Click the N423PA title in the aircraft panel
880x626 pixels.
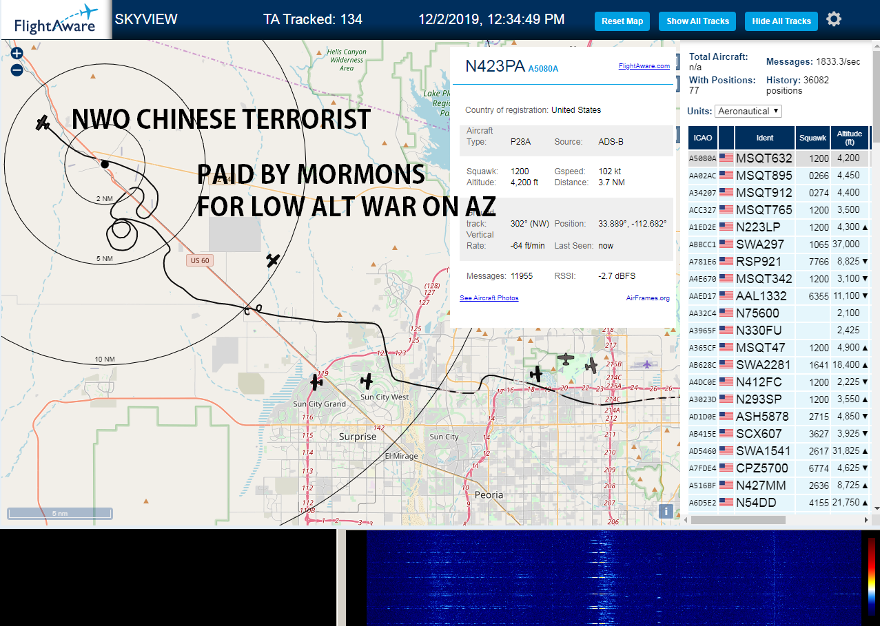coord(494,66)
